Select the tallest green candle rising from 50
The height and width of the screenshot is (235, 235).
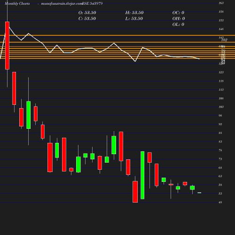coord(142,175)
